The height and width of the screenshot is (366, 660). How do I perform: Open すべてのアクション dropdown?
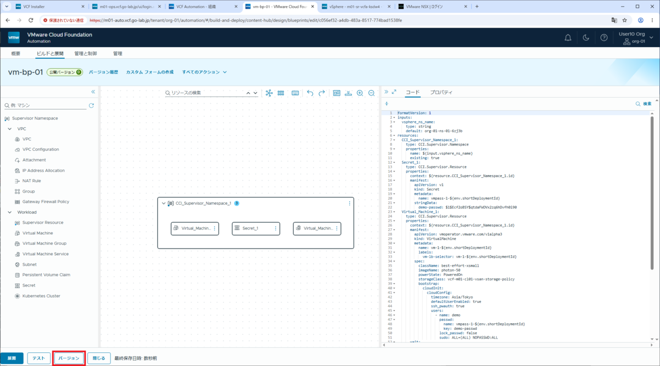point(205,72)
